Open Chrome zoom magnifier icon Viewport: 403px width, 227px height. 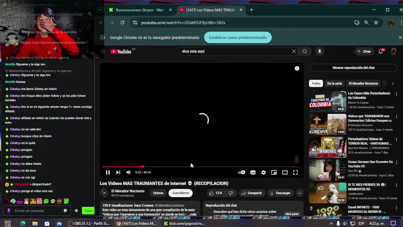(x=366, y=23)
